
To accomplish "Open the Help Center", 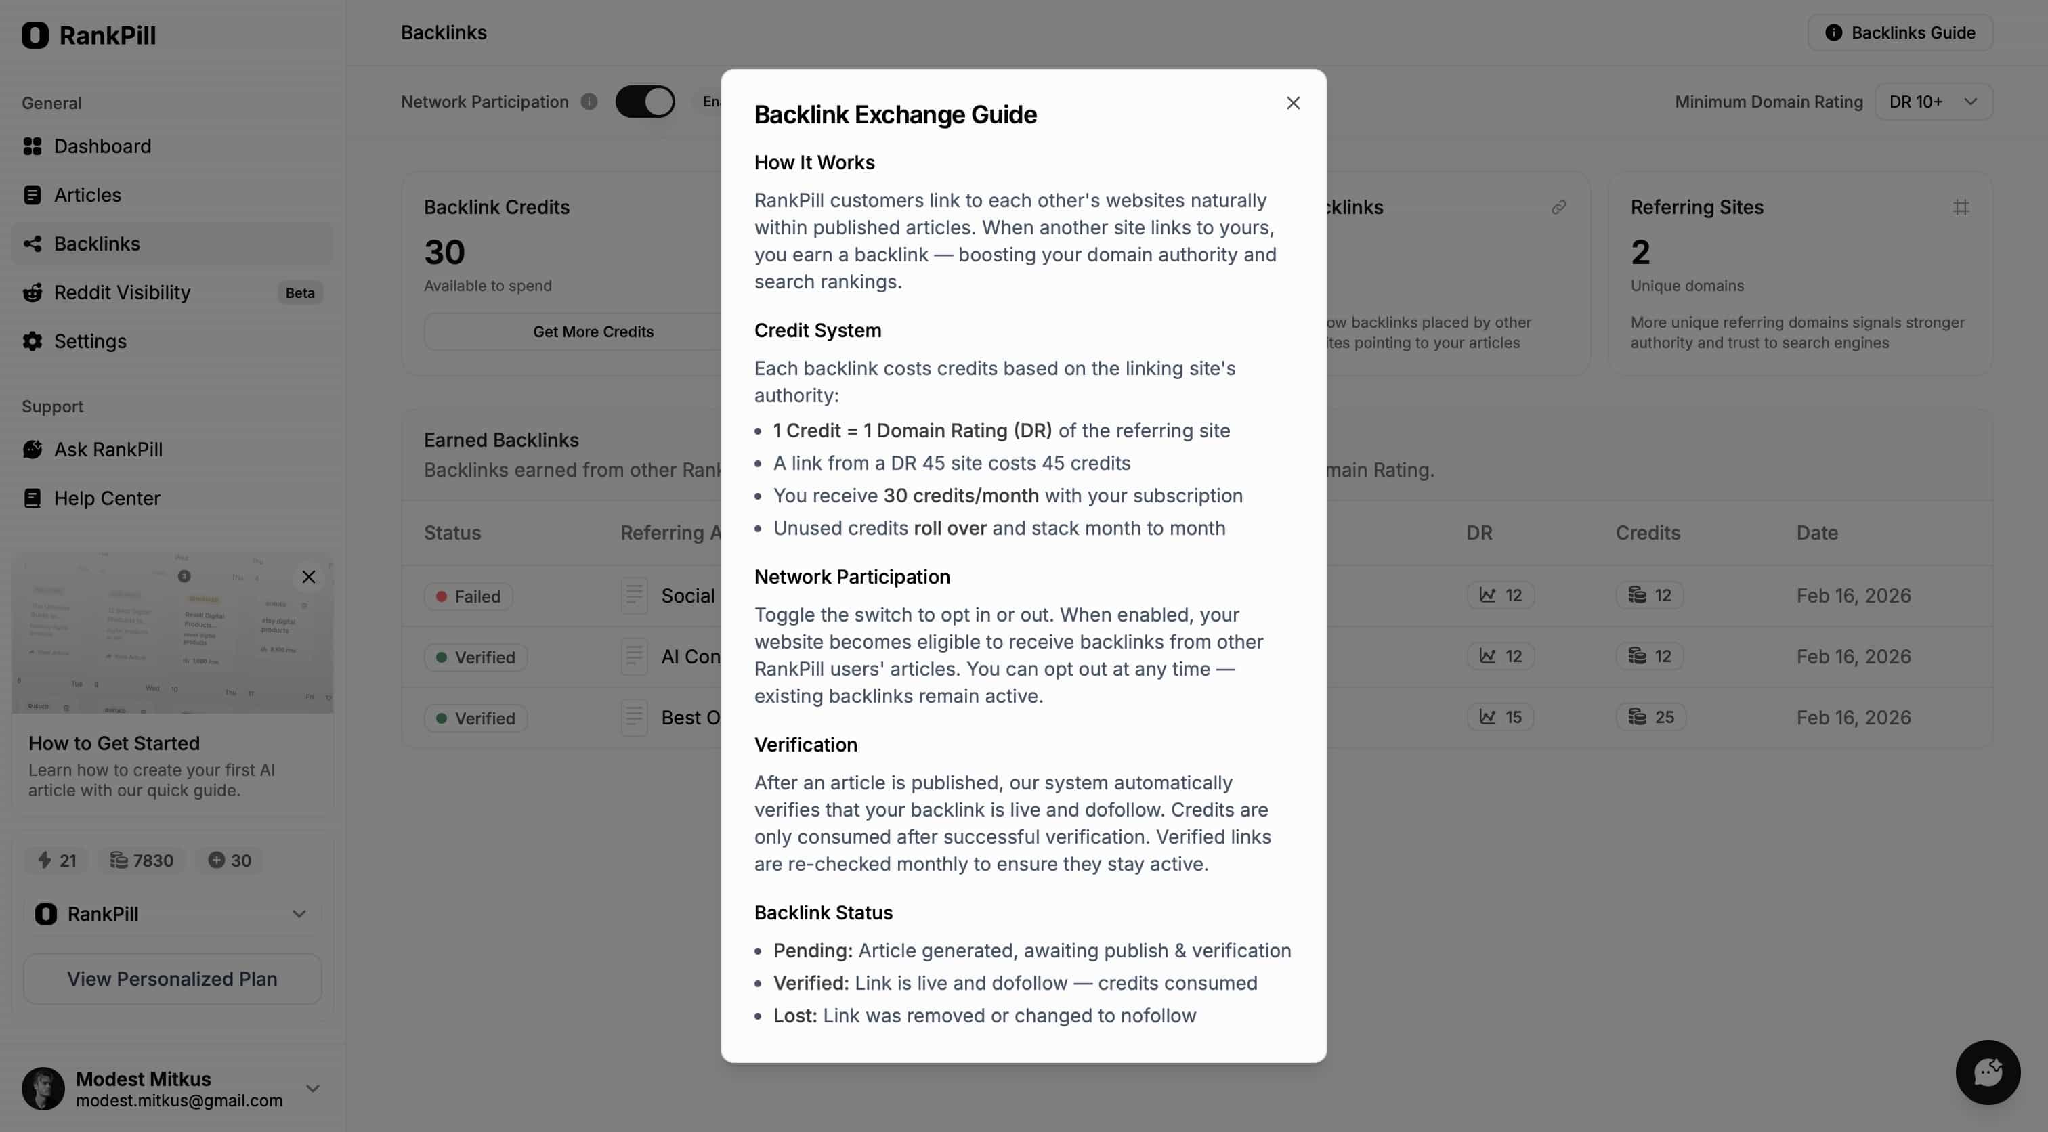I will point(107,498).
